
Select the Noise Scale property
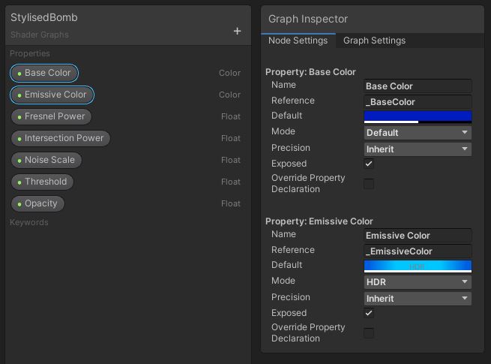[x=46, y=160]
